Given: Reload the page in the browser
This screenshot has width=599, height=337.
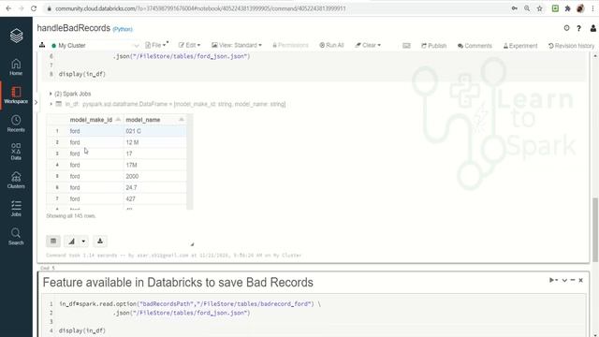Looking at the screenshot, I should coord(34,8).
